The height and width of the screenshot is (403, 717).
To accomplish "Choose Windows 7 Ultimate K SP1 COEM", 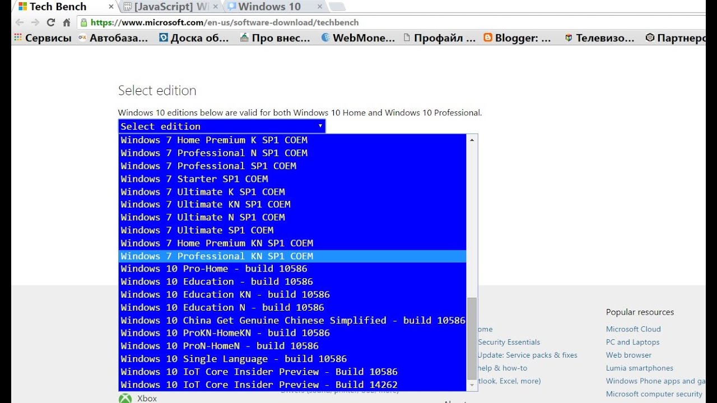I will point(292,191).
